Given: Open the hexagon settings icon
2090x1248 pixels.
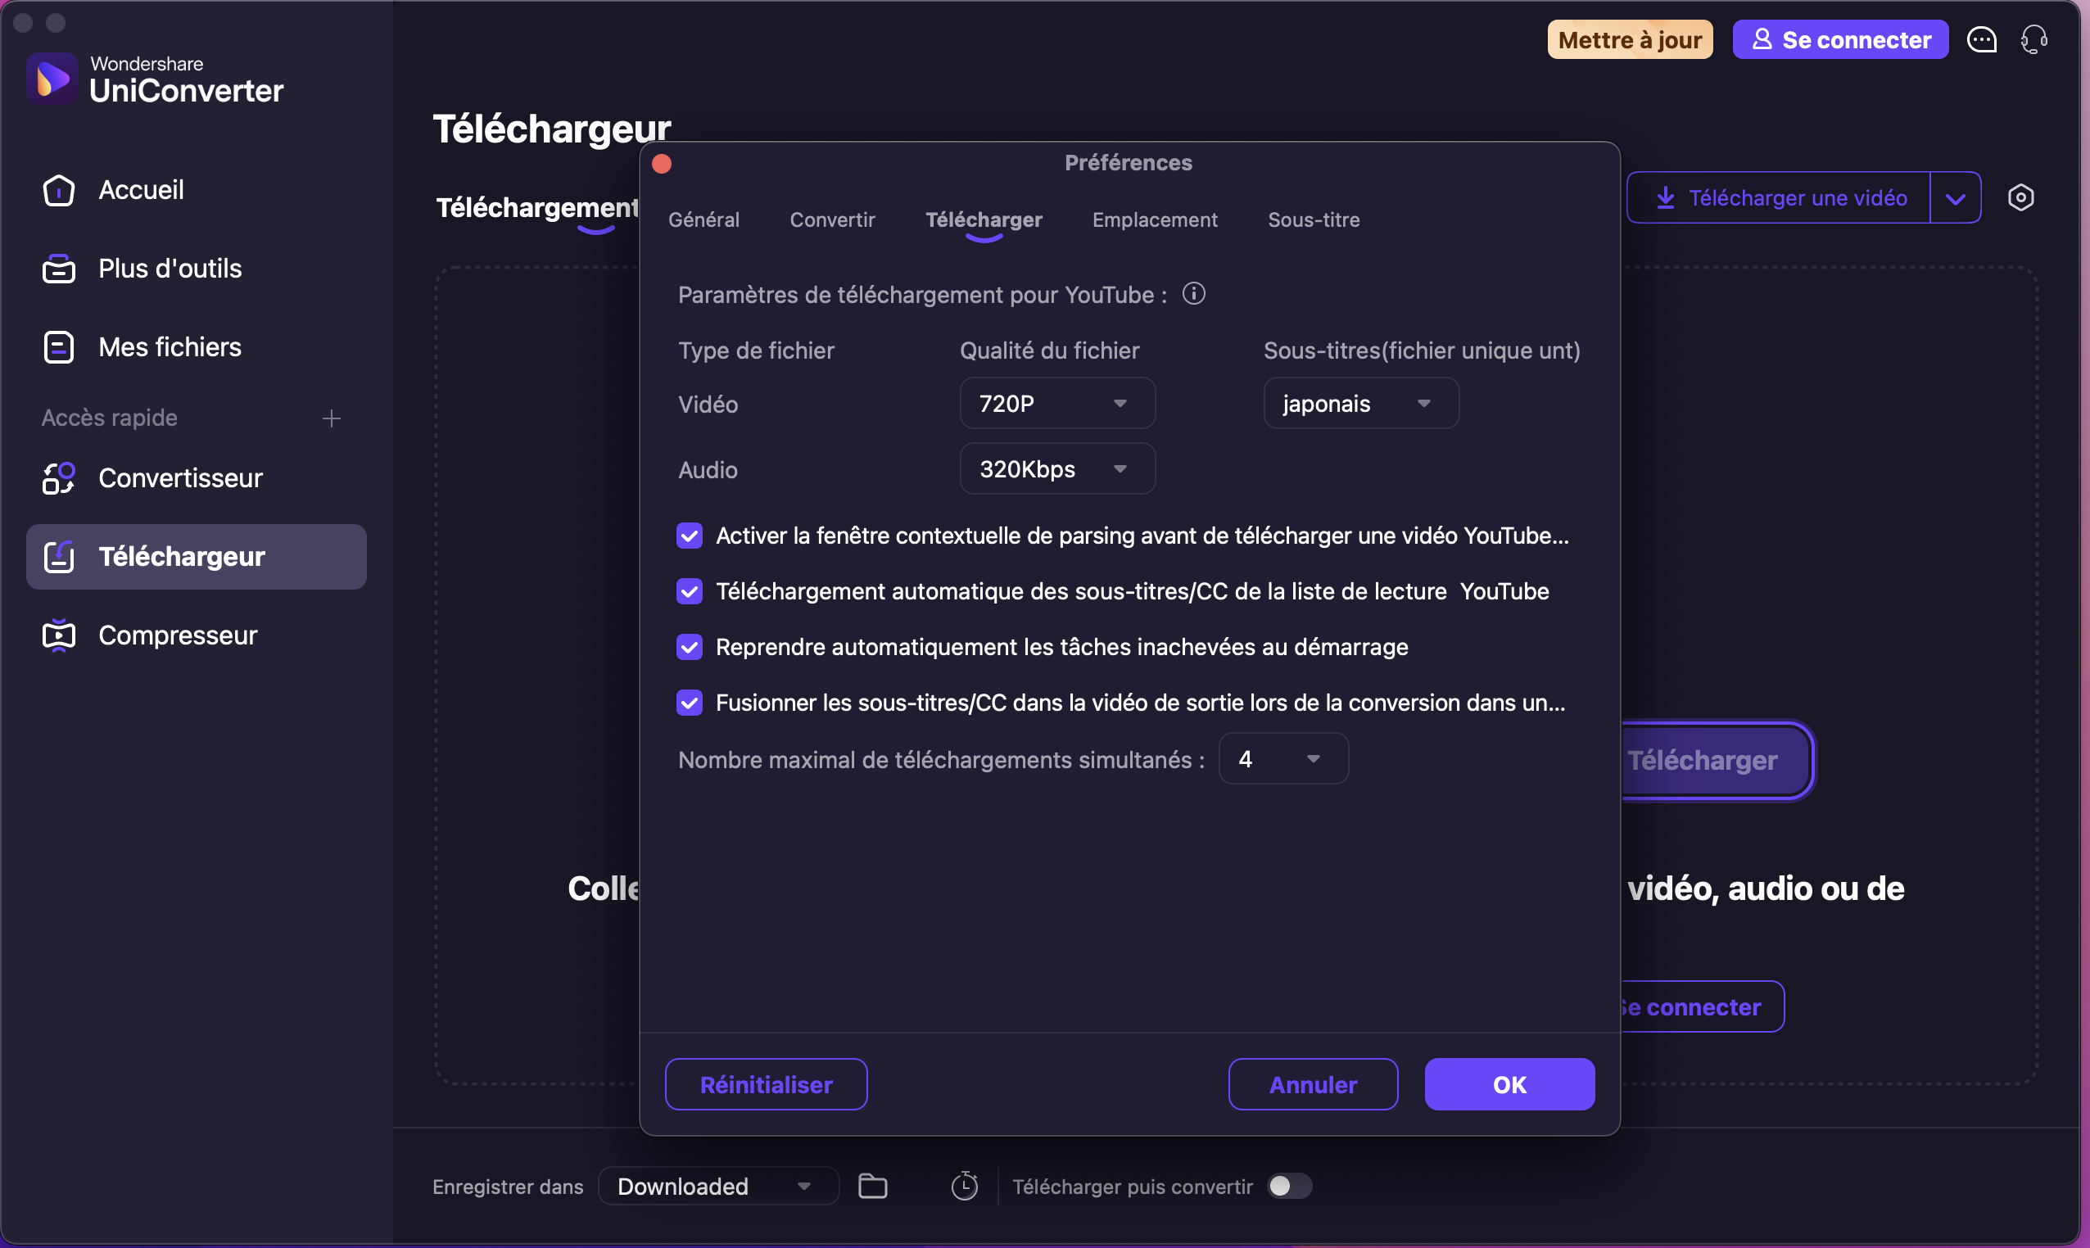Looking at the screenshot, I should [x=2020, y=197].
